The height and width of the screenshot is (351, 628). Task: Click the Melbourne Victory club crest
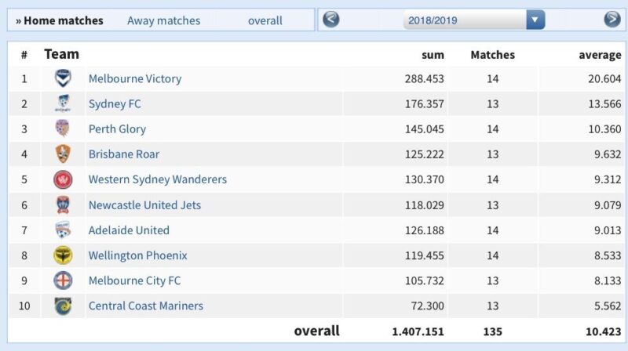pos(63,79)
